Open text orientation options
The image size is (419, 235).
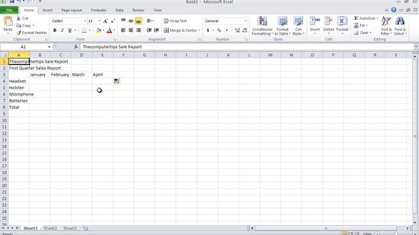150,21
